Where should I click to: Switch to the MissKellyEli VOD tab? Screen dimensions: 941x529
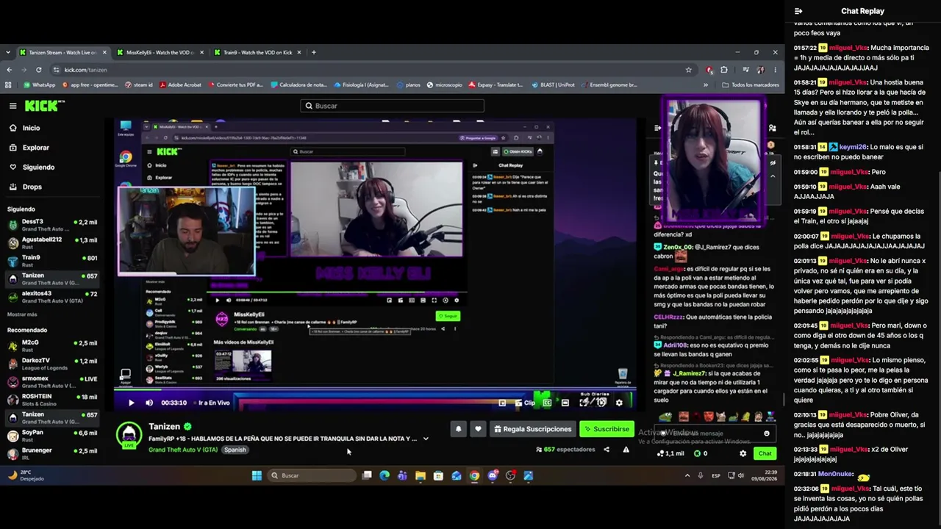[159, 53]
